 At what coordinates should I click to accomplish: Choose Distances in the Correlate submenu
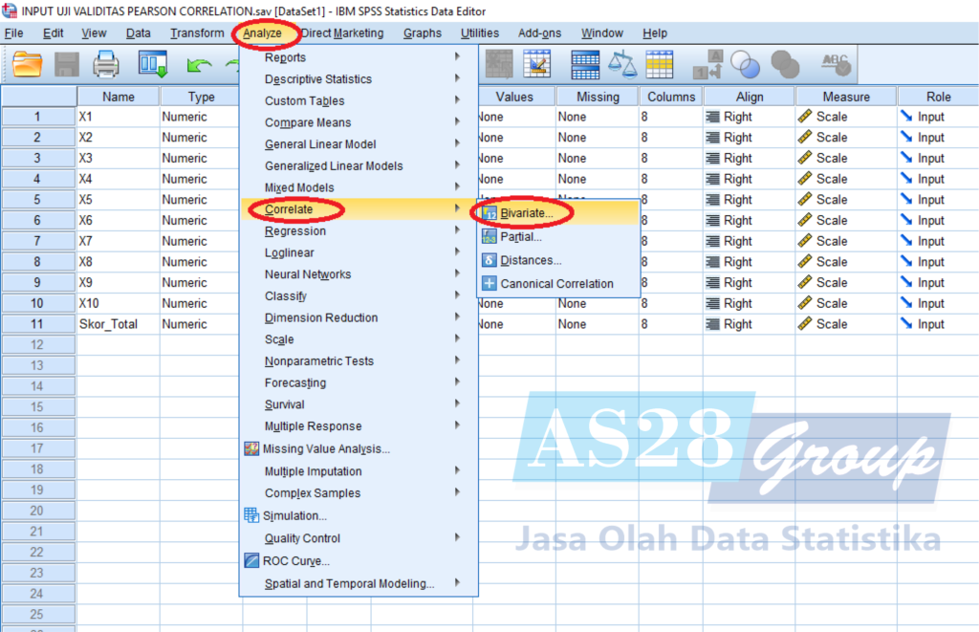click(531, 260)
